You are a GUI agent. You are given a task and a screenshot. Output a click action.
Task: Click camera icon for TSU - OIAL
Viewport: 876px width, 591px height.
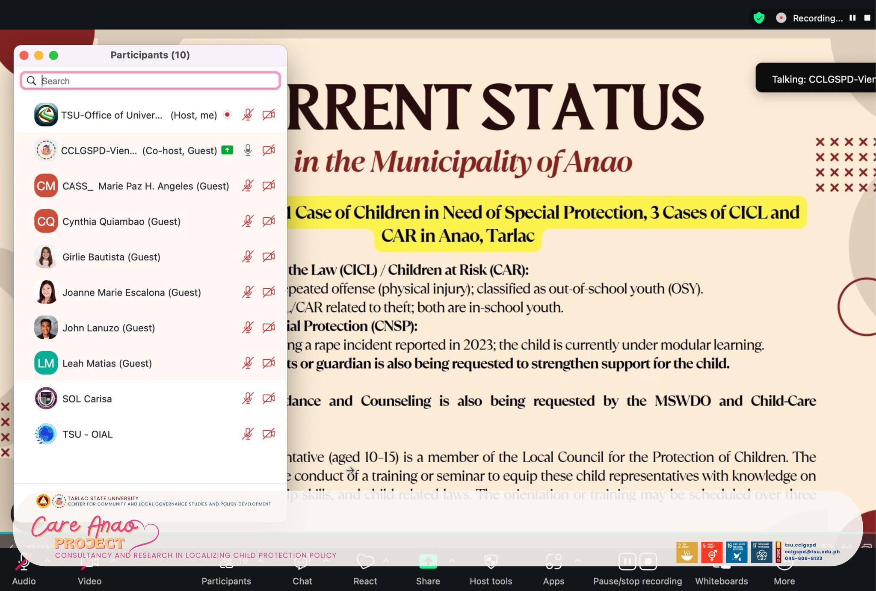pos(269,434)
